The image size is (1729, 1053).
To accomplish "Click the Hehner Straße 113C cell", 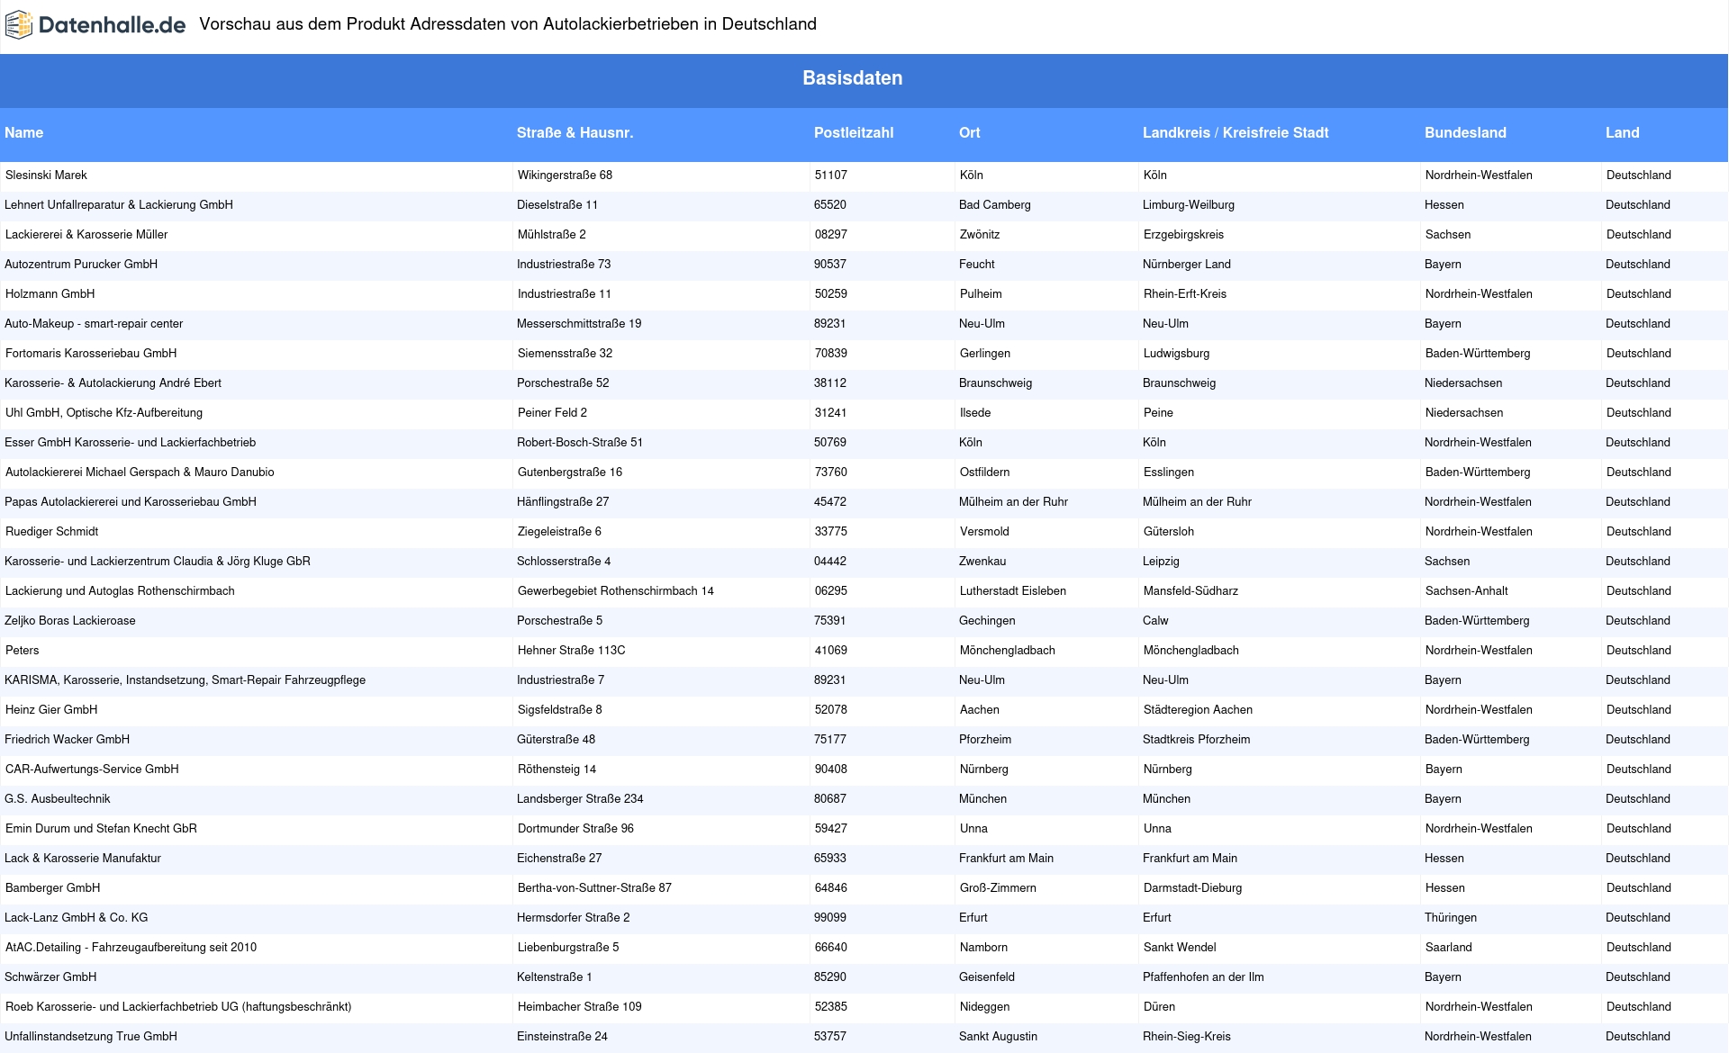I will pos(571,651).
